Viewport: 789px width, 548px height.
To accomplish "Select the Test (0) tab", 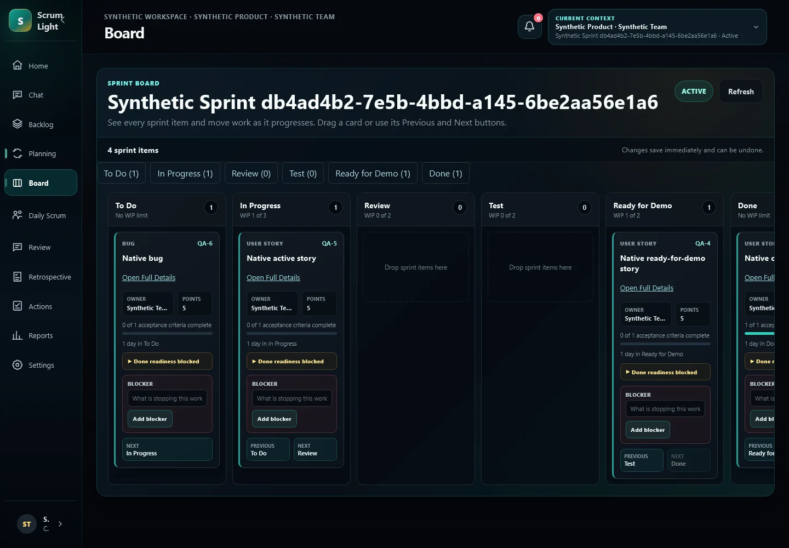I will (x=303, y=173).
